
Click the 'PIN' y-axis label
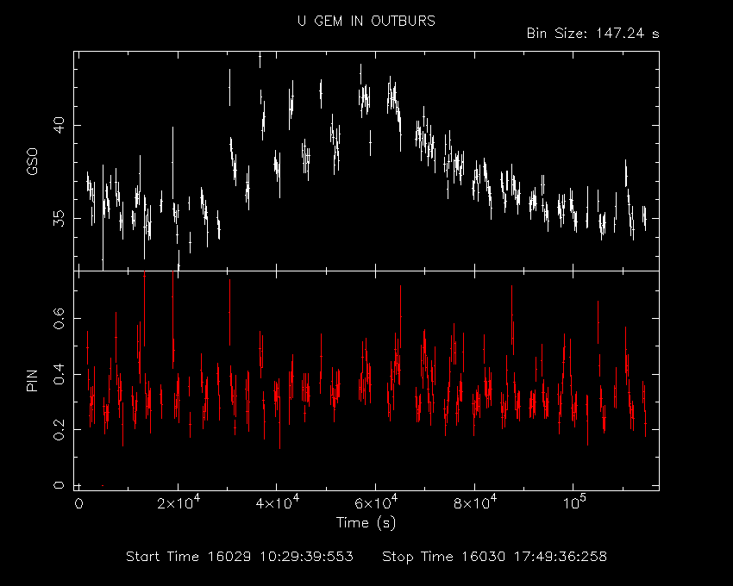[x=32, y=380]
